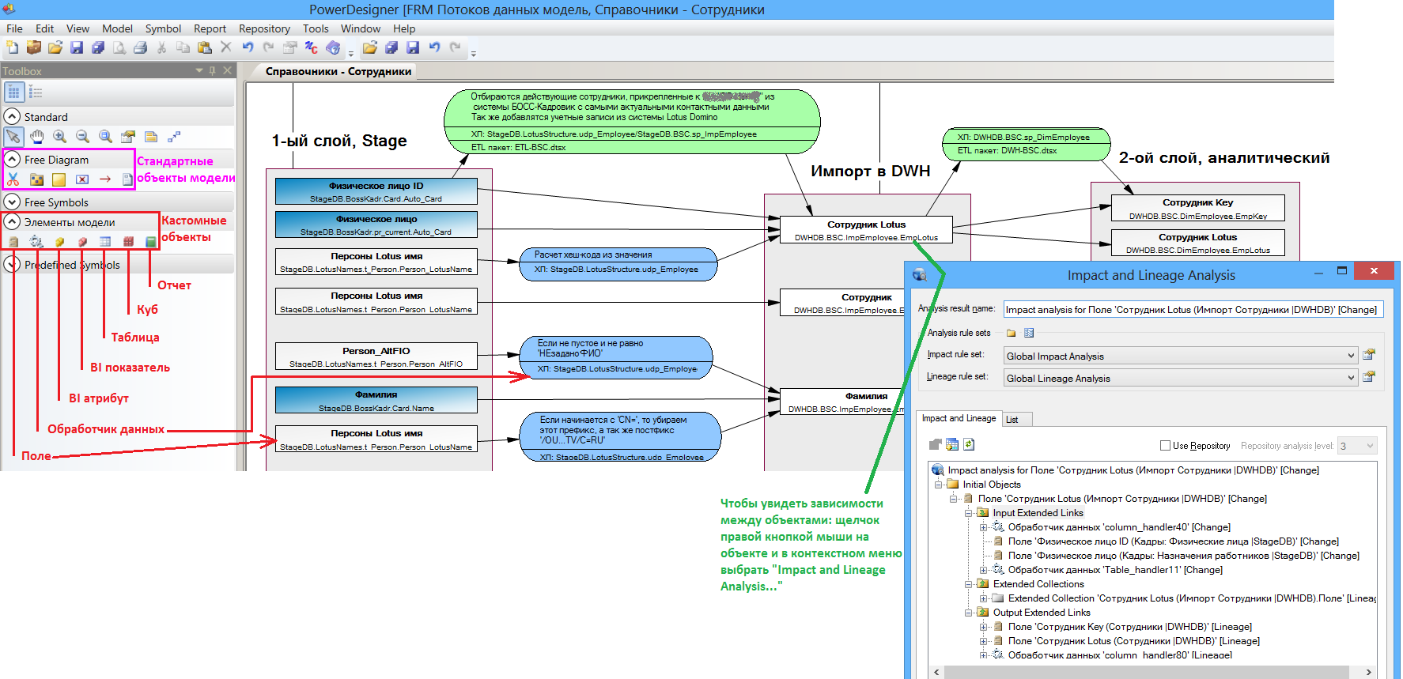Select the data handler gear tool
The height and width of the screenshot is (679, 1403).
(36, 242)
